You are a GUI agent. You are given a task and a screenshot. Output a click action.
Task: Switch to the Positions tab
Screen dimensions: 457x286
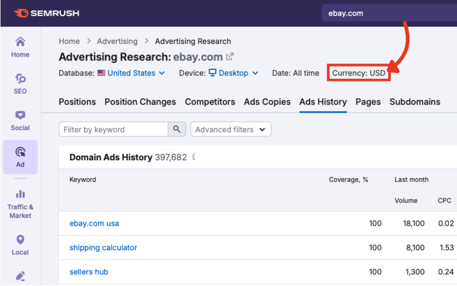(77, 102)
